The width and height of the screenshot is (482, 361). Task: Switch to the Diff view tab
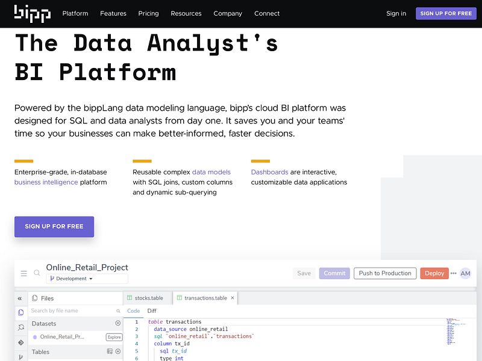152,311
